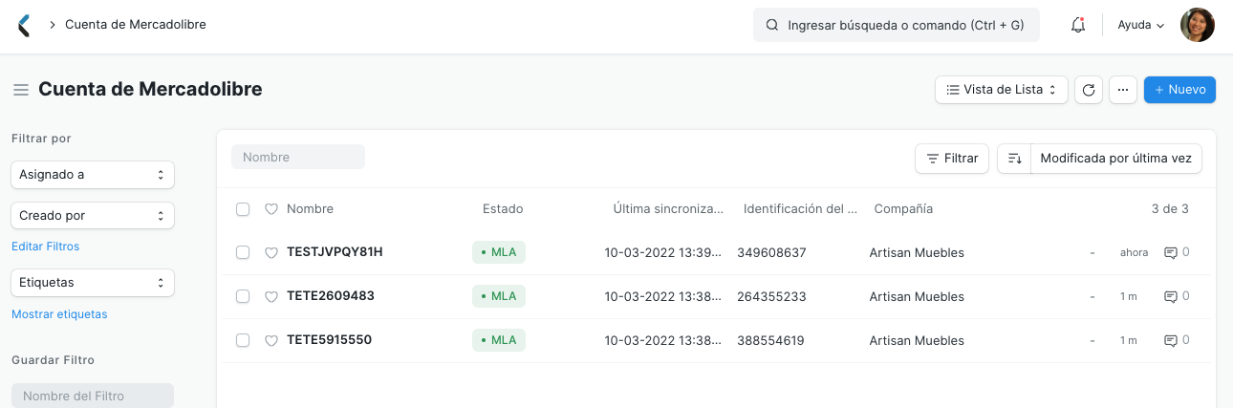This screenshot has height=408, width=1233.
Task: Open the Vista de Lista view switcher
Action: tap(1001, 90)
